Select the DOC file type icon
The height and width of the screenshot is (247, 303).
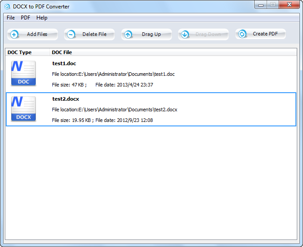pos(24,73)
